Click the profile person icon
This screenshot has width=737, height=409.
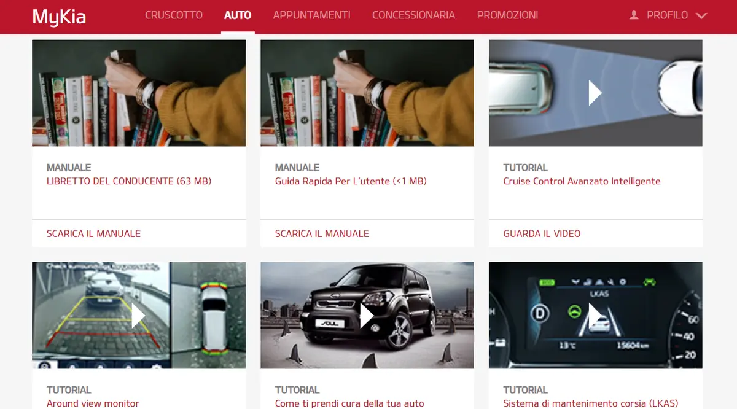(x=634, y=15)
